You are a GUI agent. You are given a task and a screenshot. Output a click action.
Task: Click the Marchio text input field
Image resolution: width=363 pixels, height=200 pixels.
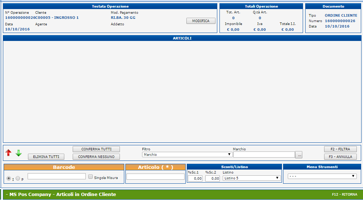[264, 154]
